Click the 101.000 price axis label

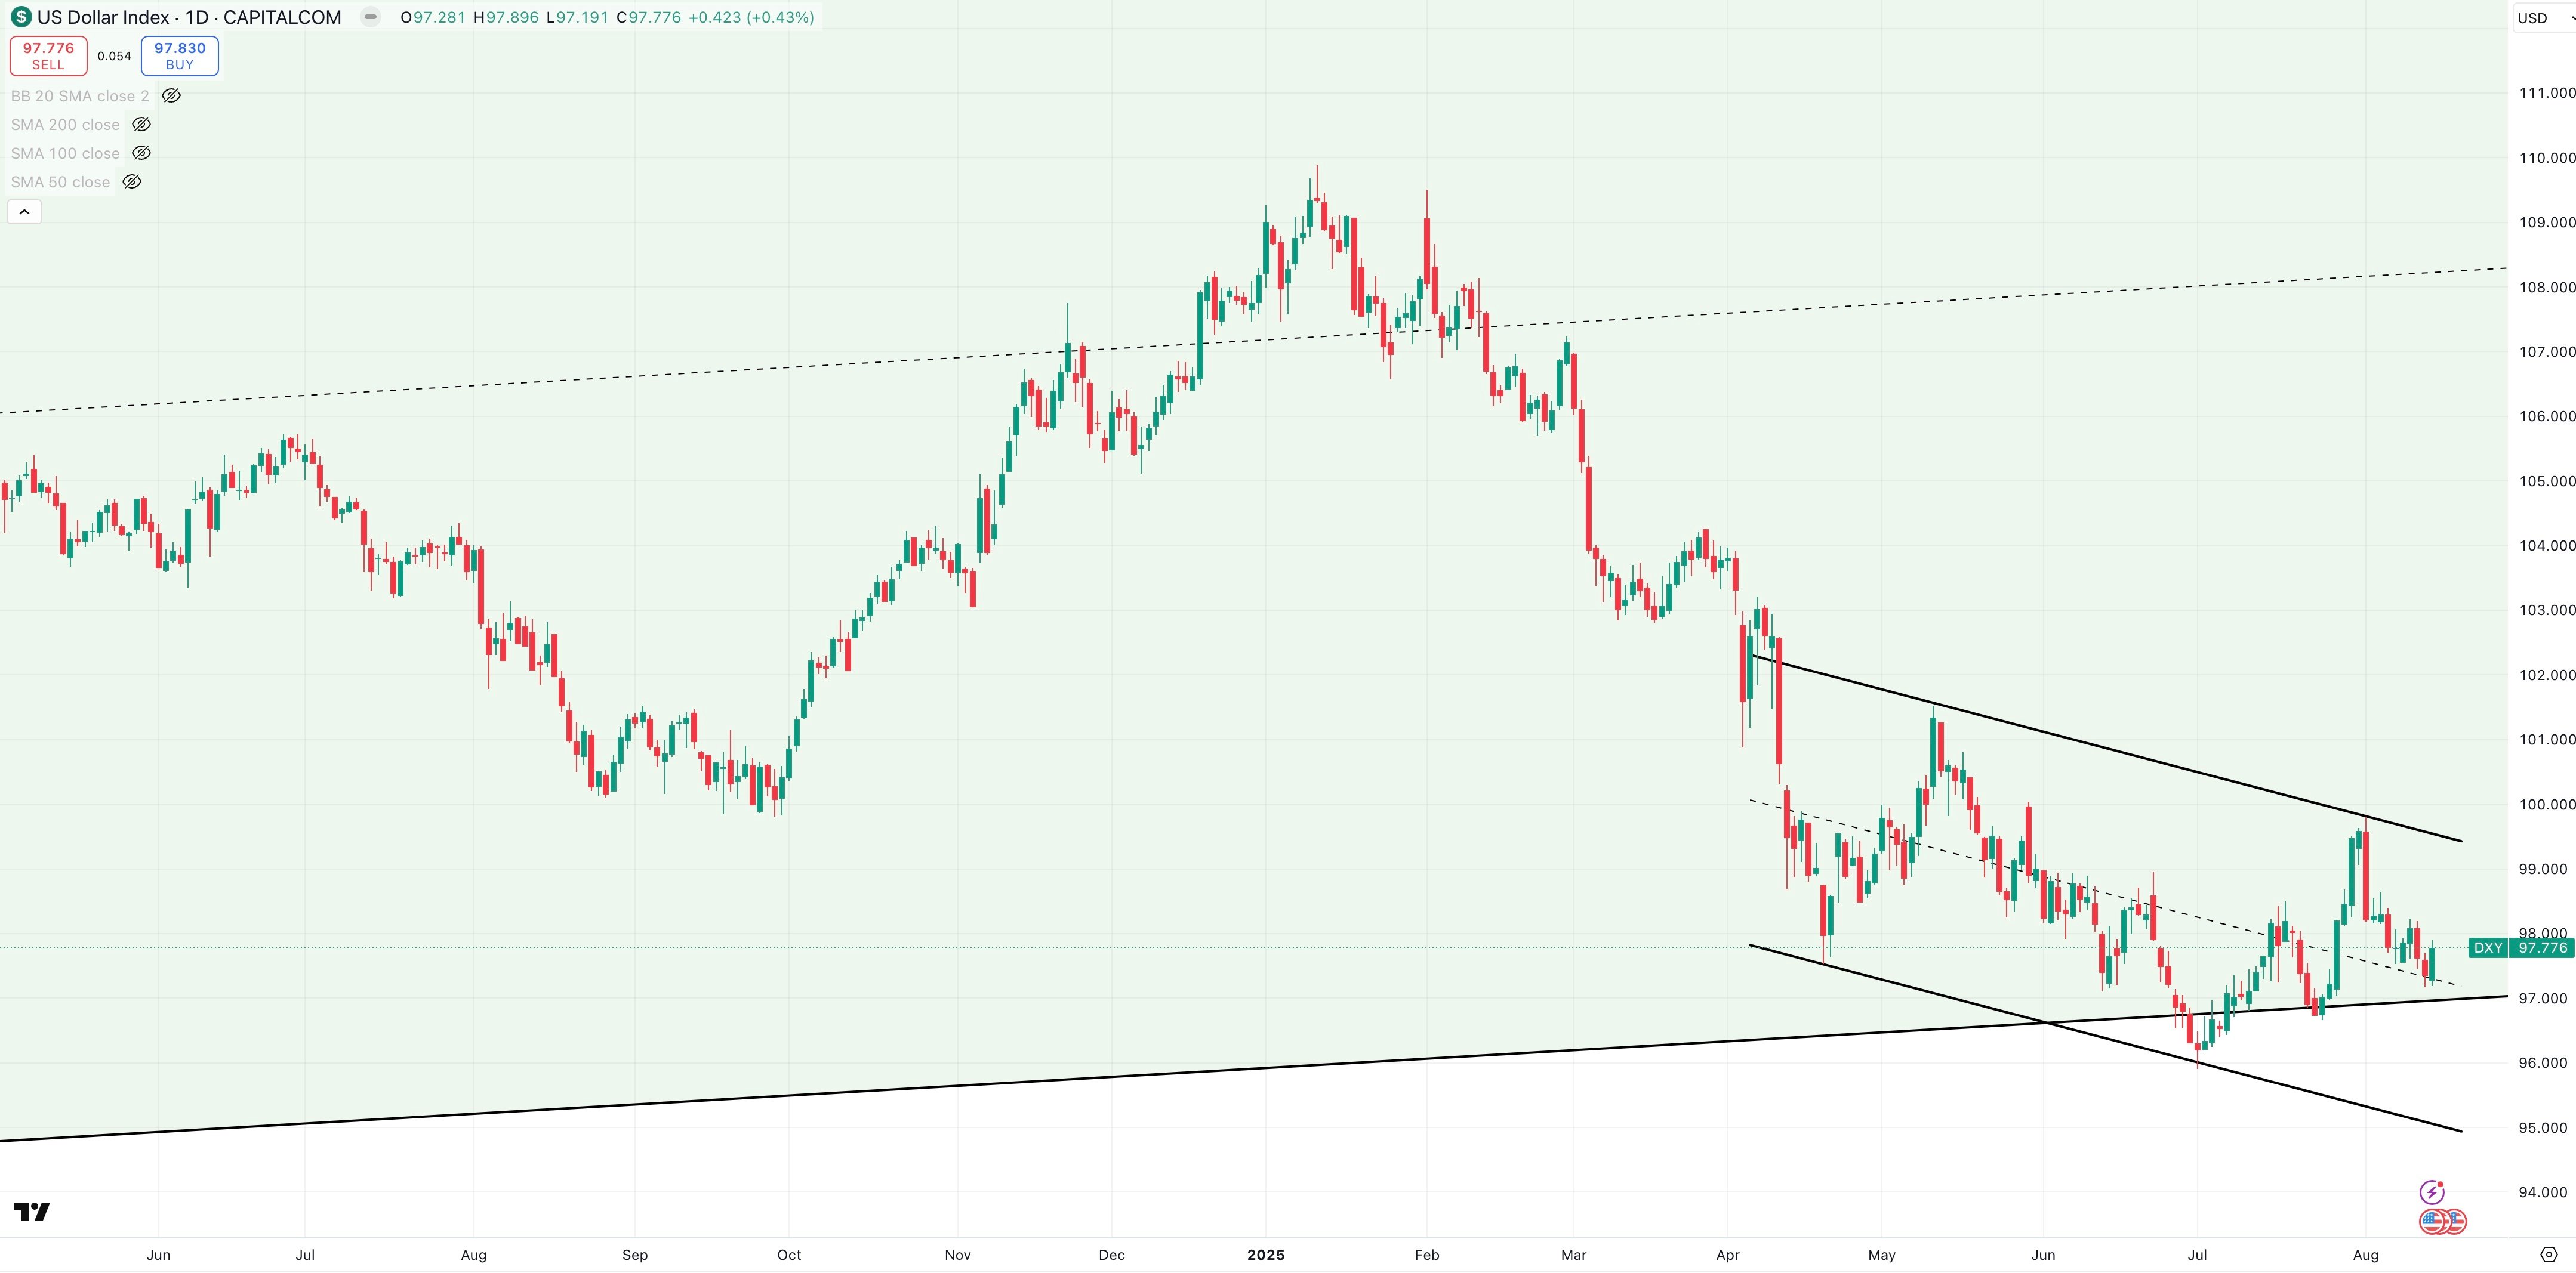pos(2546,740)
